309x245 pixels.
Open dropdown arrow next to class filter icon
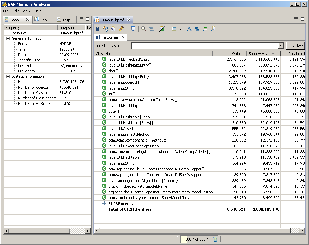point(168,29)
